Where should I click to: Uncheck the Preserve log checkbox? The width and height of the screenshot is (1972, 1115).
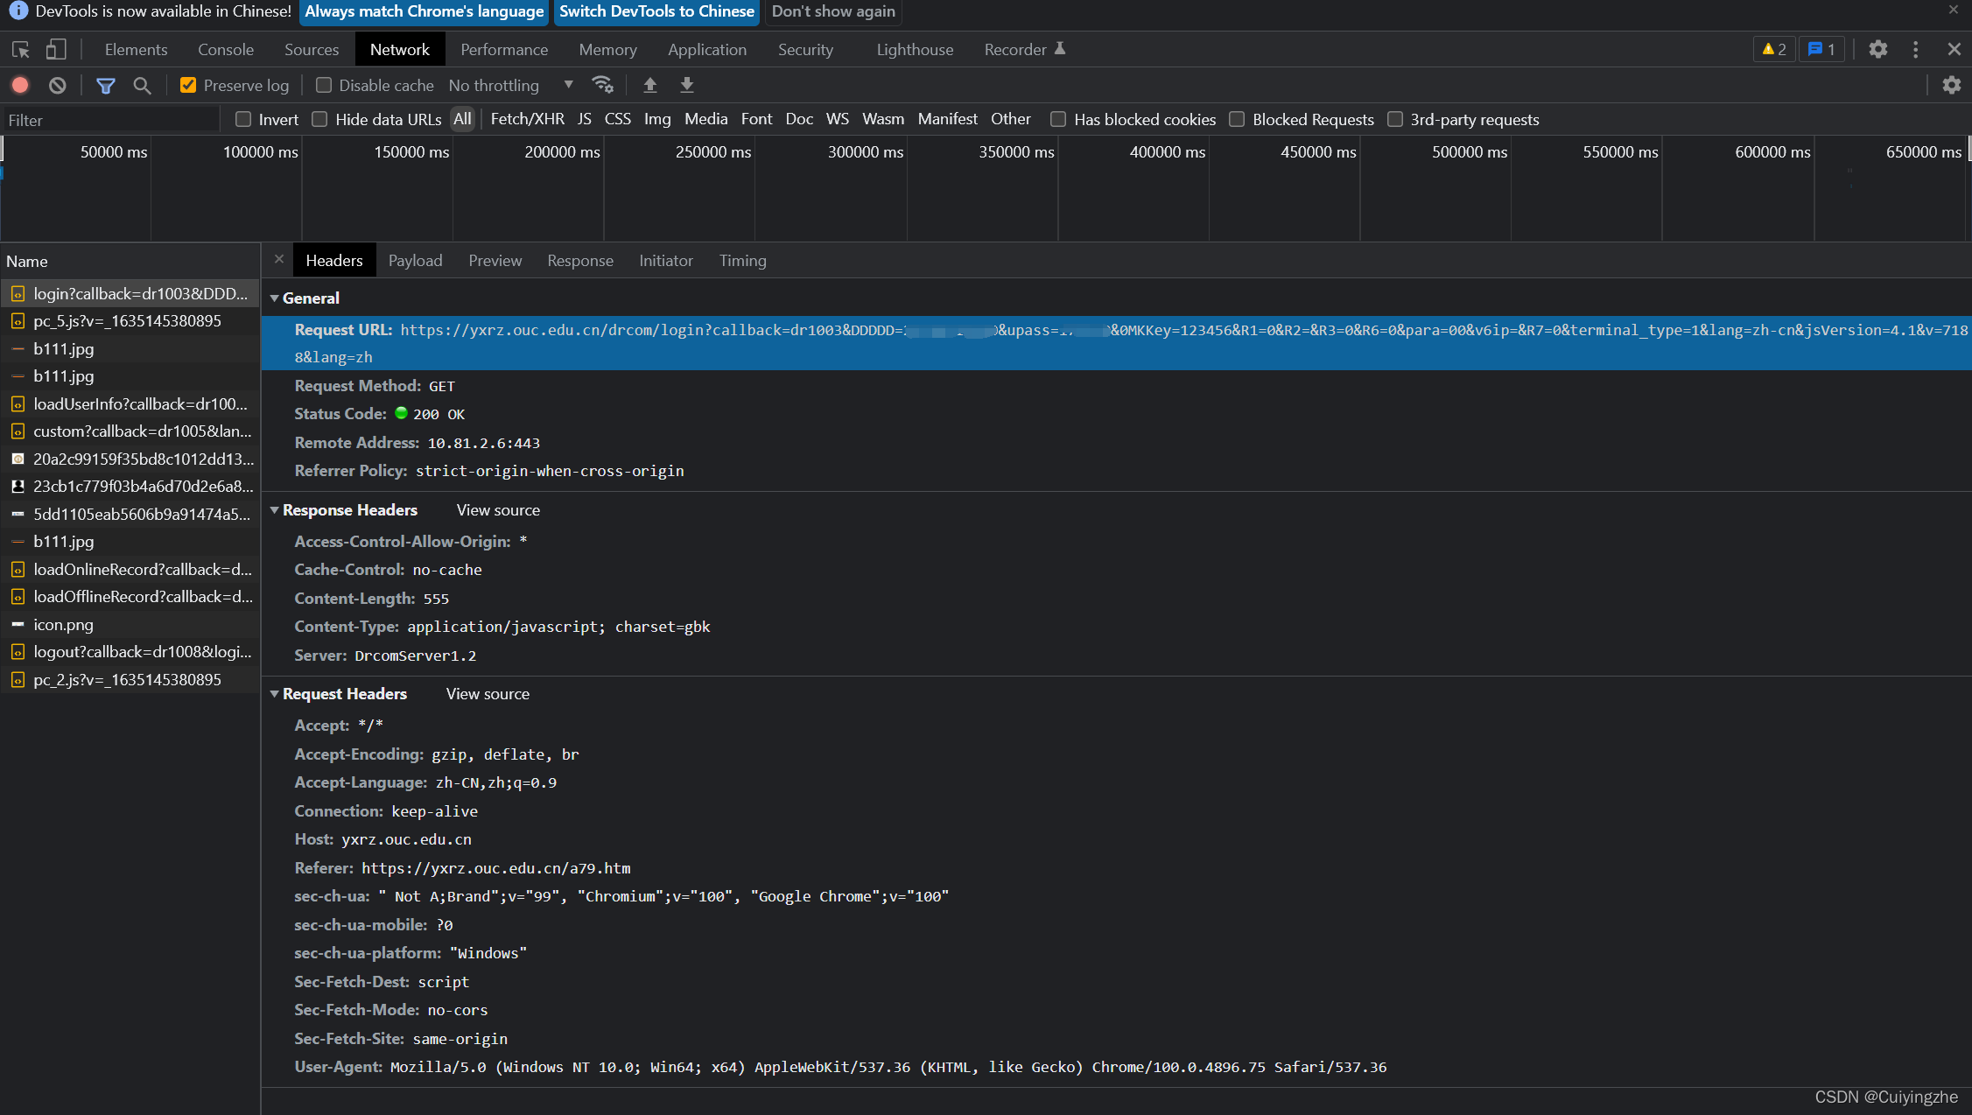click(x=188, y=85)
